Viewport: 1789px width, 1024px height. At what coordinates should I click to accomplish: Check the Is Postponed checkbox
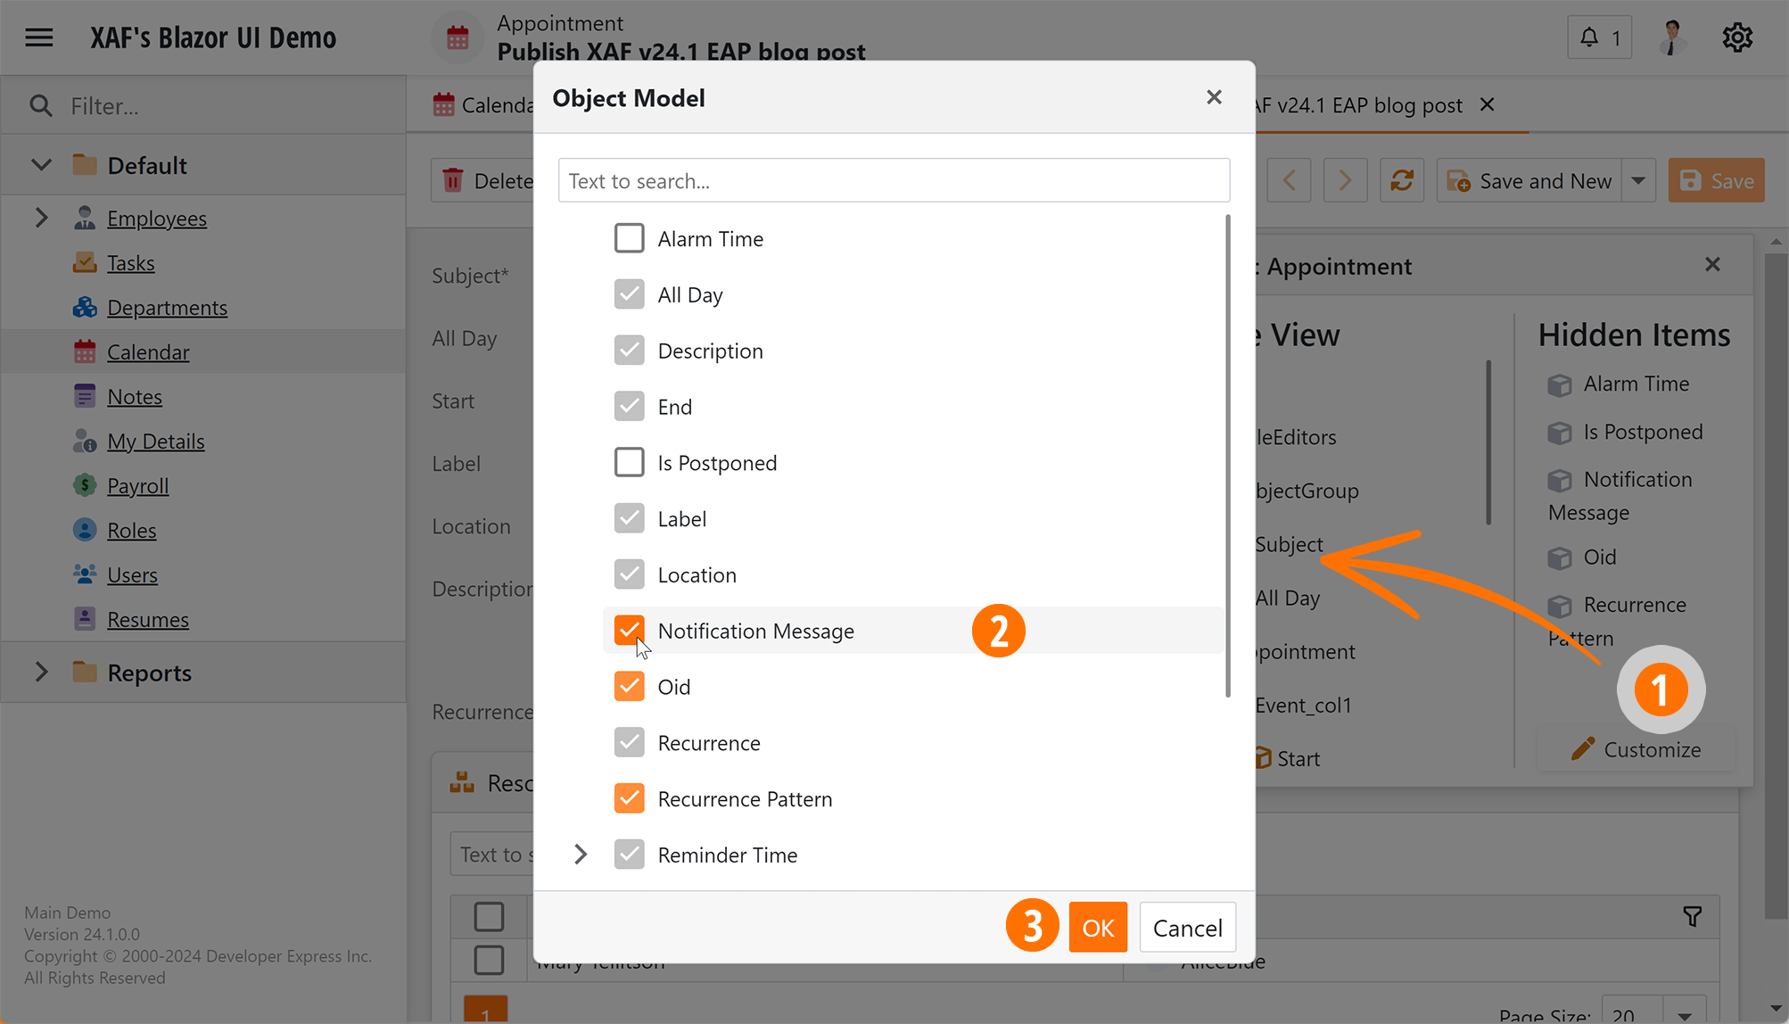coord(629,462)
